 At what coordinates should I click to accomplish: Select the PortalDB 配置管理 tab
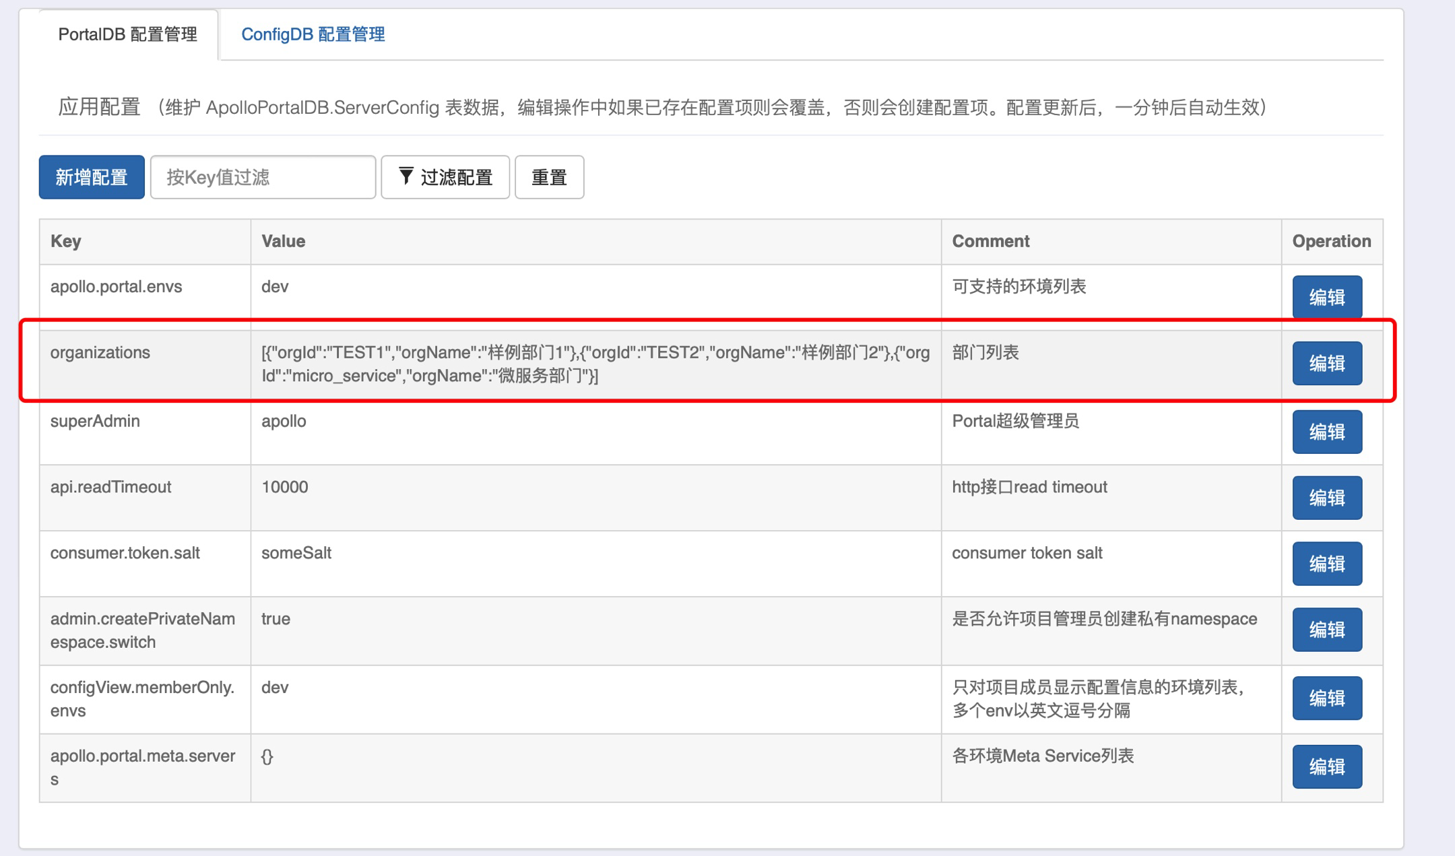coord(127,34)
